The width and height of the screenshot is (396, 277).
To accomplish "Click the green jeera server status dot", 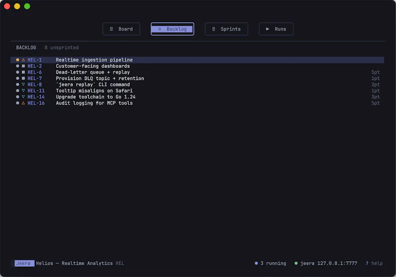I will (296, 263).
